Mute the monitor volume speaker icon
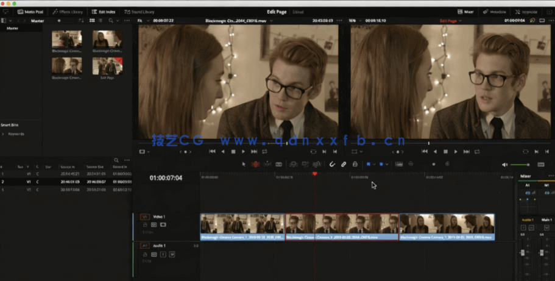Viewport: 555px width, 281px height. [505, 165]
